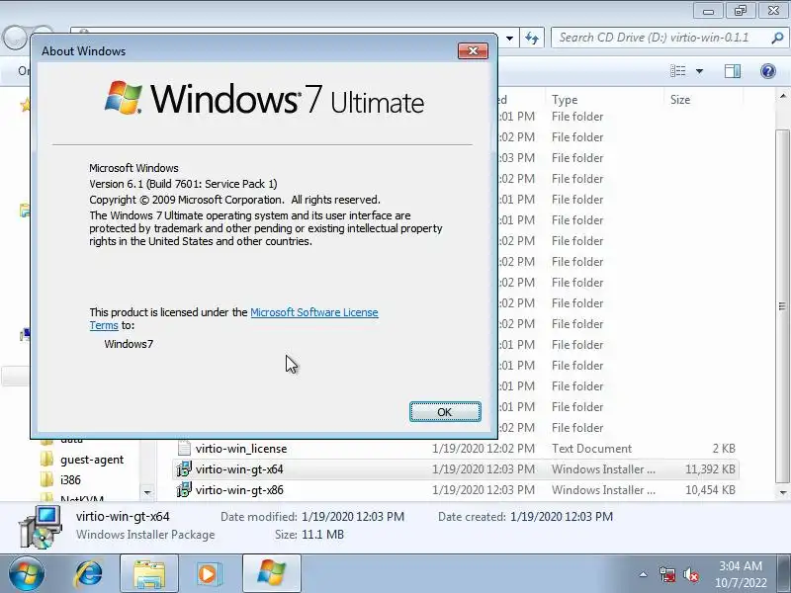The height and width of the screenshot is (593, 791).
Task: Launch Windows Media Player from taskbar
Action: pos(208,573)
